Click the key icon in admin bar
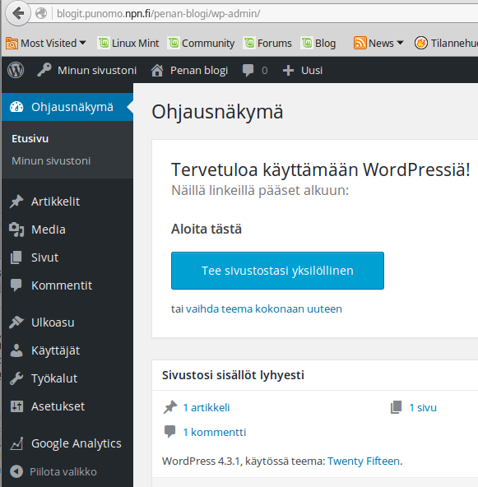This screenshot has width=478, height=487. [44, 70]
